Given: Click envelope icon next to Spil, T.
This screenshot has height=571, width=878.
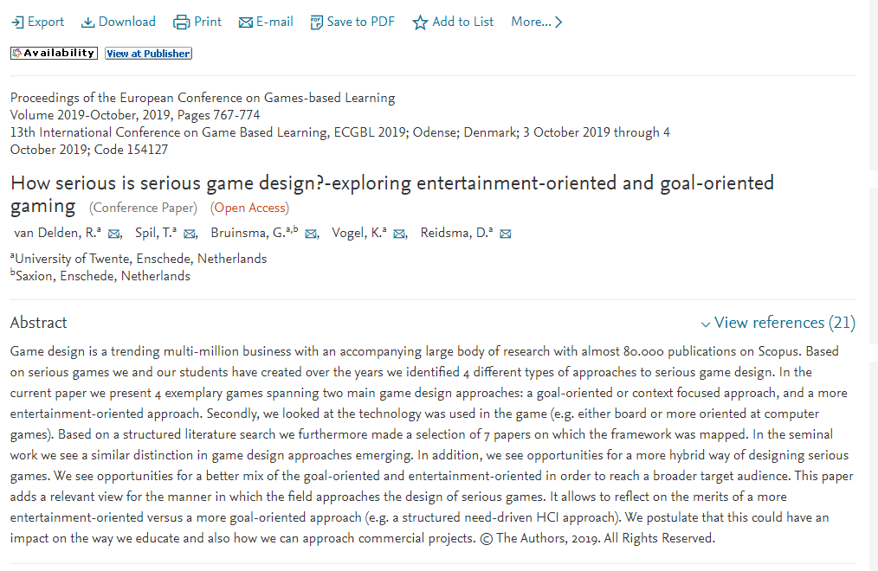Looking at the screenshot, I should pyautogui.click(x=190, y=234).
